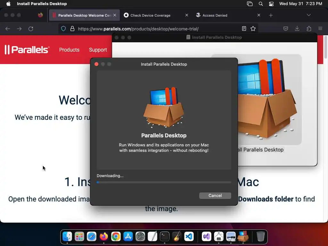Open Visual Studio Code from the Dock
The height and width of the screenshot is (246, 328).
click(x=189, y=237)
